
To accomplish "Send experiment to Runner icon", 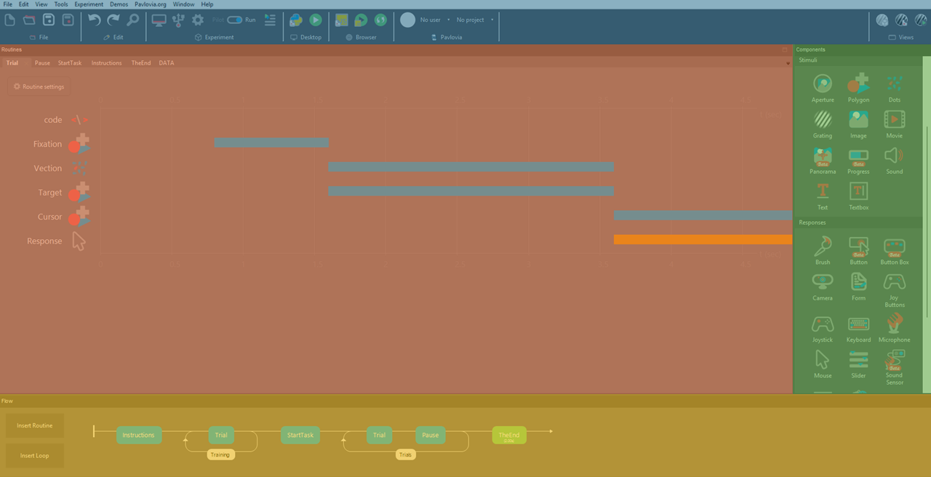I will coord(270,20).
